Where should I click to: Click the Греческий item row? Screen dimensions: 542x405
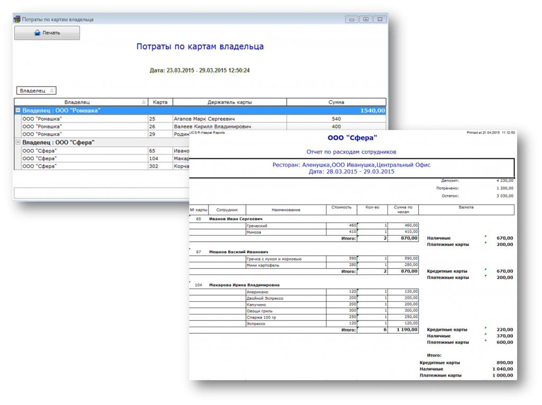286,226
